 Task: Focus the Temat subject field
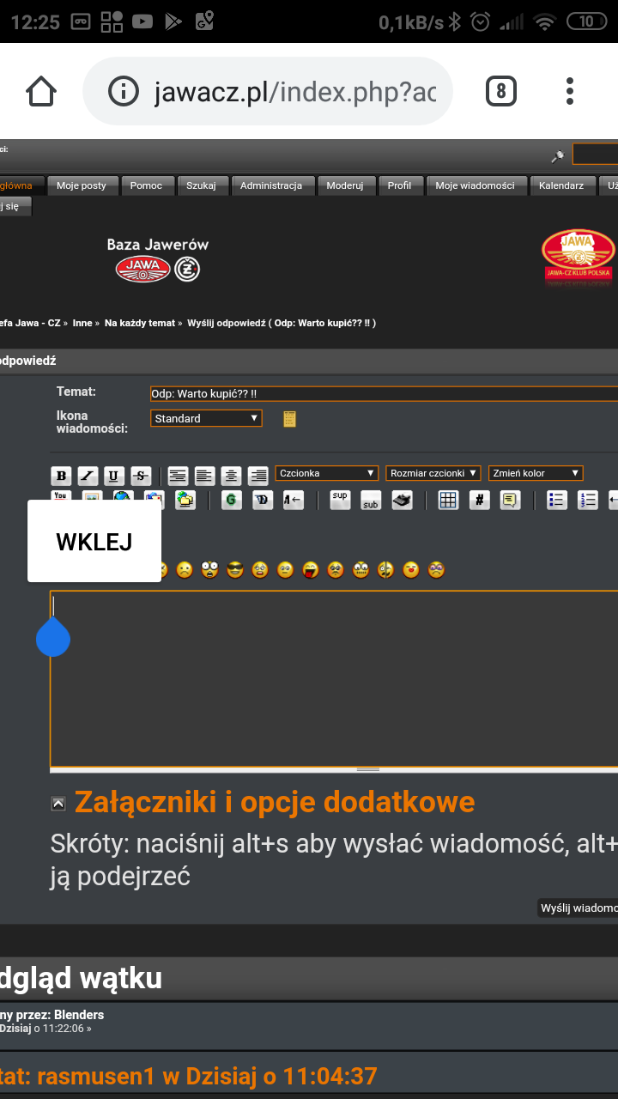click(384, 394)
